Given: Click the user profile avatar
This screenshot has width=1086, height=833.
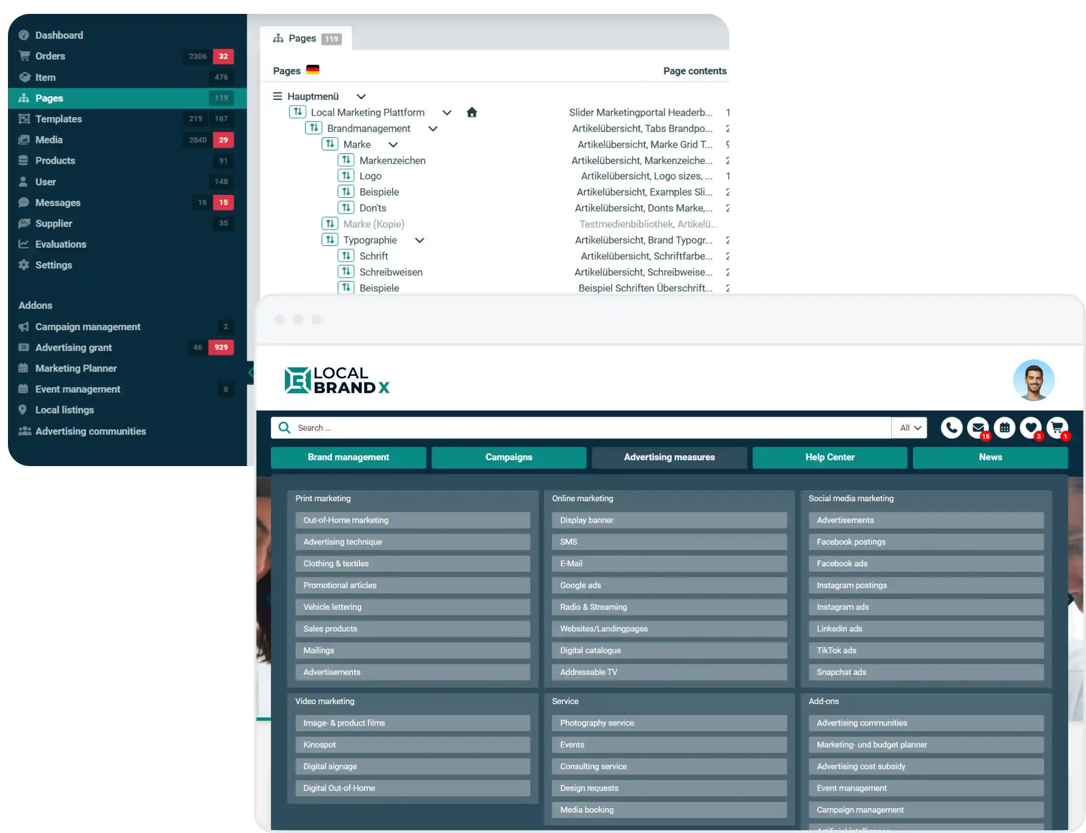Looking at the screenshot, I should click(x=1033, y=380).
